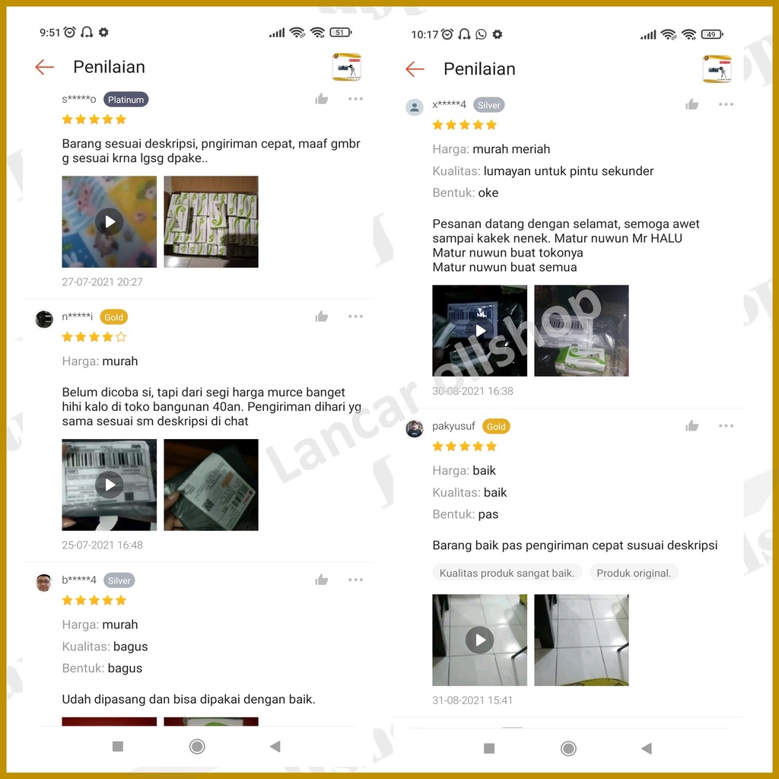Open more options for n*****i review
This screenshot has width=779, height=779.
coord(356,316)
